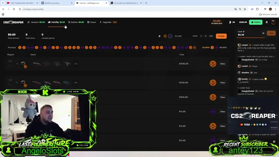279x157 pixels.
Task: Select the Coinflip navigation item
Action: [x=56, y=22]
